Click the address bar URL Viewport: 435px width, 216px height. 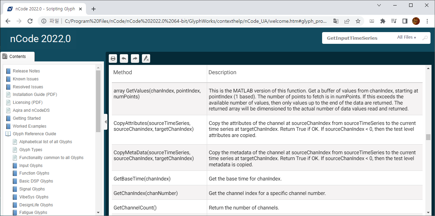coord(195,21)
